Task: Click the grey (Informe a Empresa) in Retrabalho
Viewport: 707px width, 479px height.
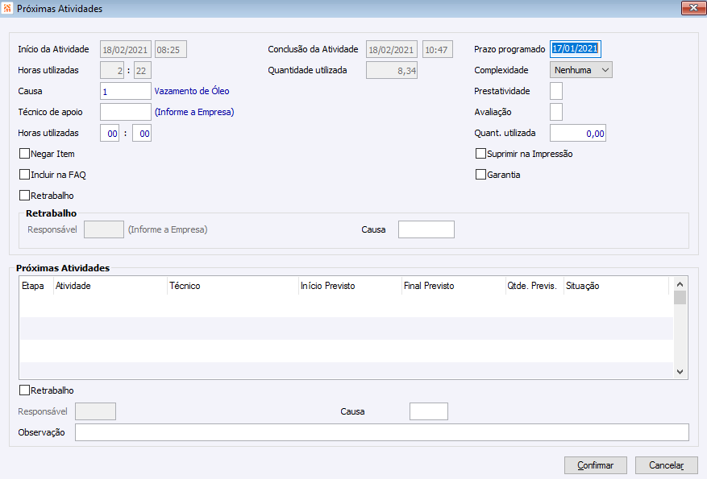Action: (x=168, y=229)
